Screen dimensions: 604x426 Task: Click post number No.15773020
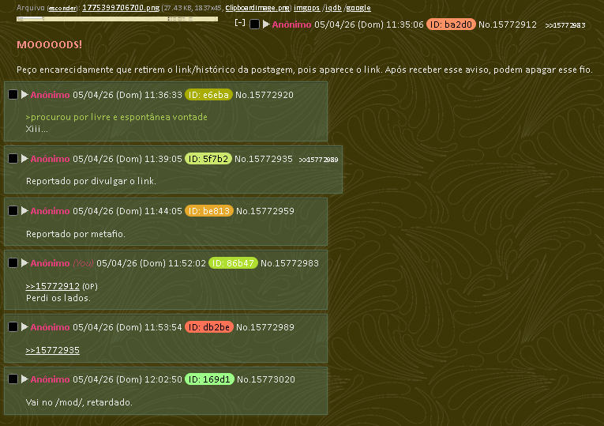(266, 379)
